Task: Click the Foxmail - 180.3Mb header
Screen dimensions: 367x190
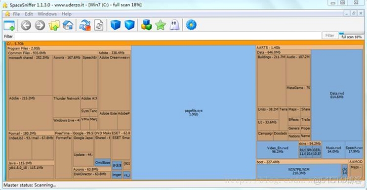Action: point(31,133)
